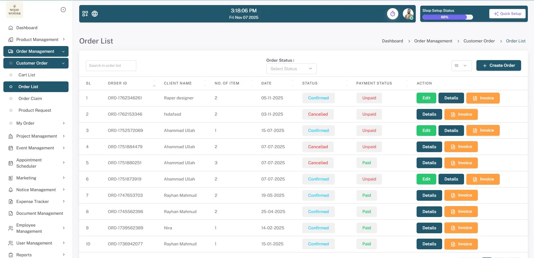Screen dimensions: 534x258
Task: Click the invoice icon on order ORD-1762346261
Action: 475,98
